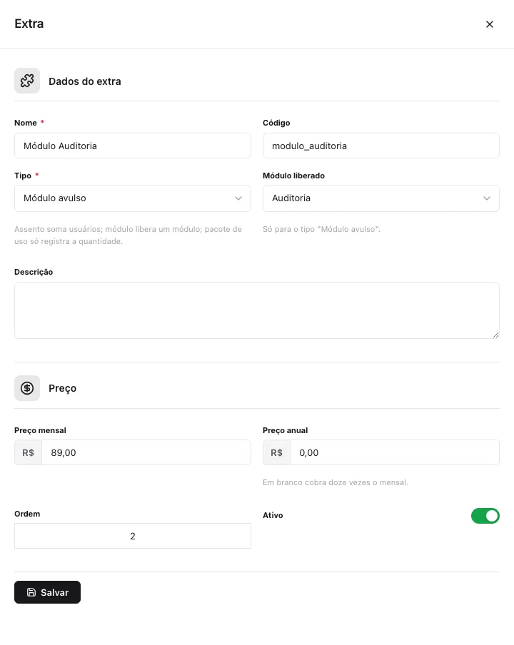Open the Módulo liberado dropdown showing Auditoria
This screenshot has width=514, height=645.
[381, 198]
